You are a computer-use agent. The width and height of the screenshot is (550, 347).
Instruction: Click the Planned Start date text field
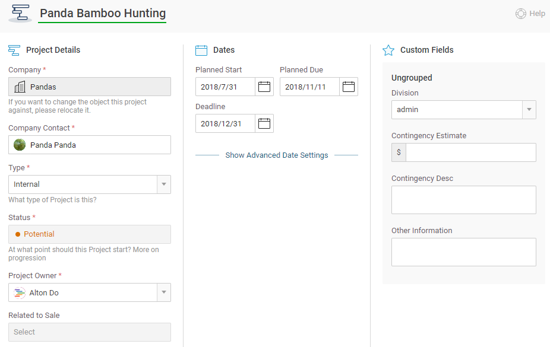point(226,87)
